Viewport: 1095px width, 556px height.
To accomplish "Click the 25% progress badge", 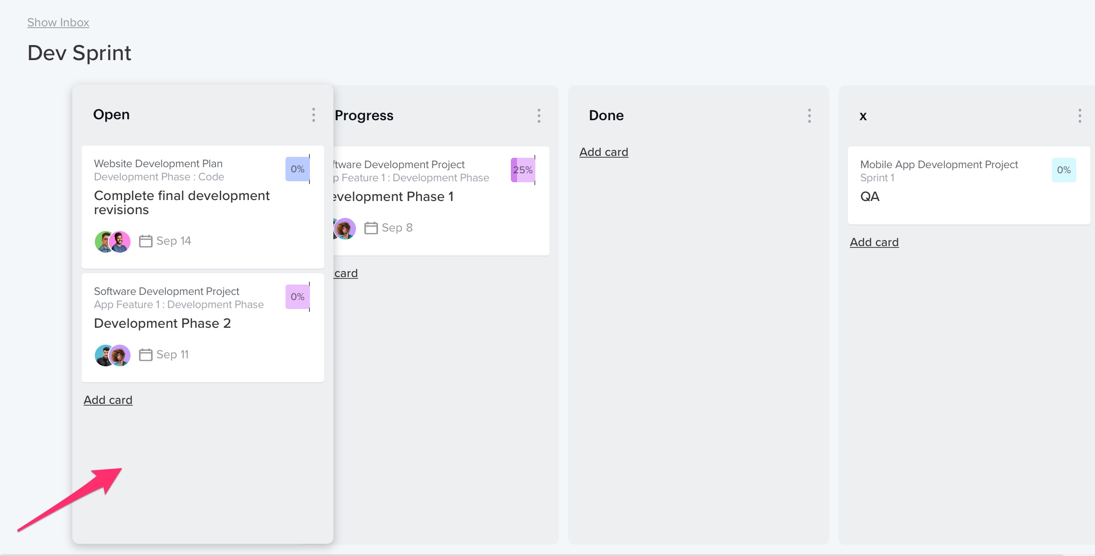I will tap(523, 170).
